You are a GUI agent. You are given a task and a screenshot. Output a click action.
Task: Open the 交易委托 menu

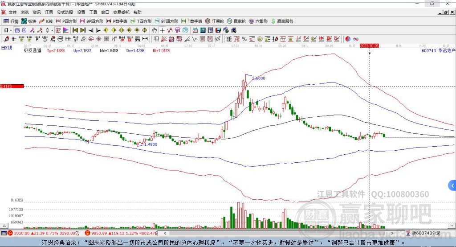coord(121,12)
